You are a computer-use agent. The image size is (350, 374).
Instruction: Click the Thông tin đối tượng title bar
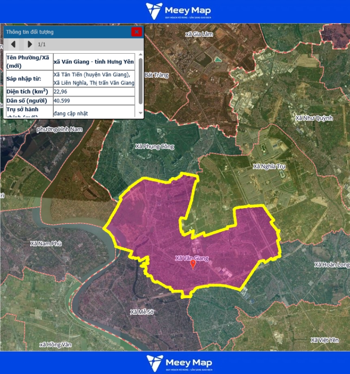pos(65,32)
